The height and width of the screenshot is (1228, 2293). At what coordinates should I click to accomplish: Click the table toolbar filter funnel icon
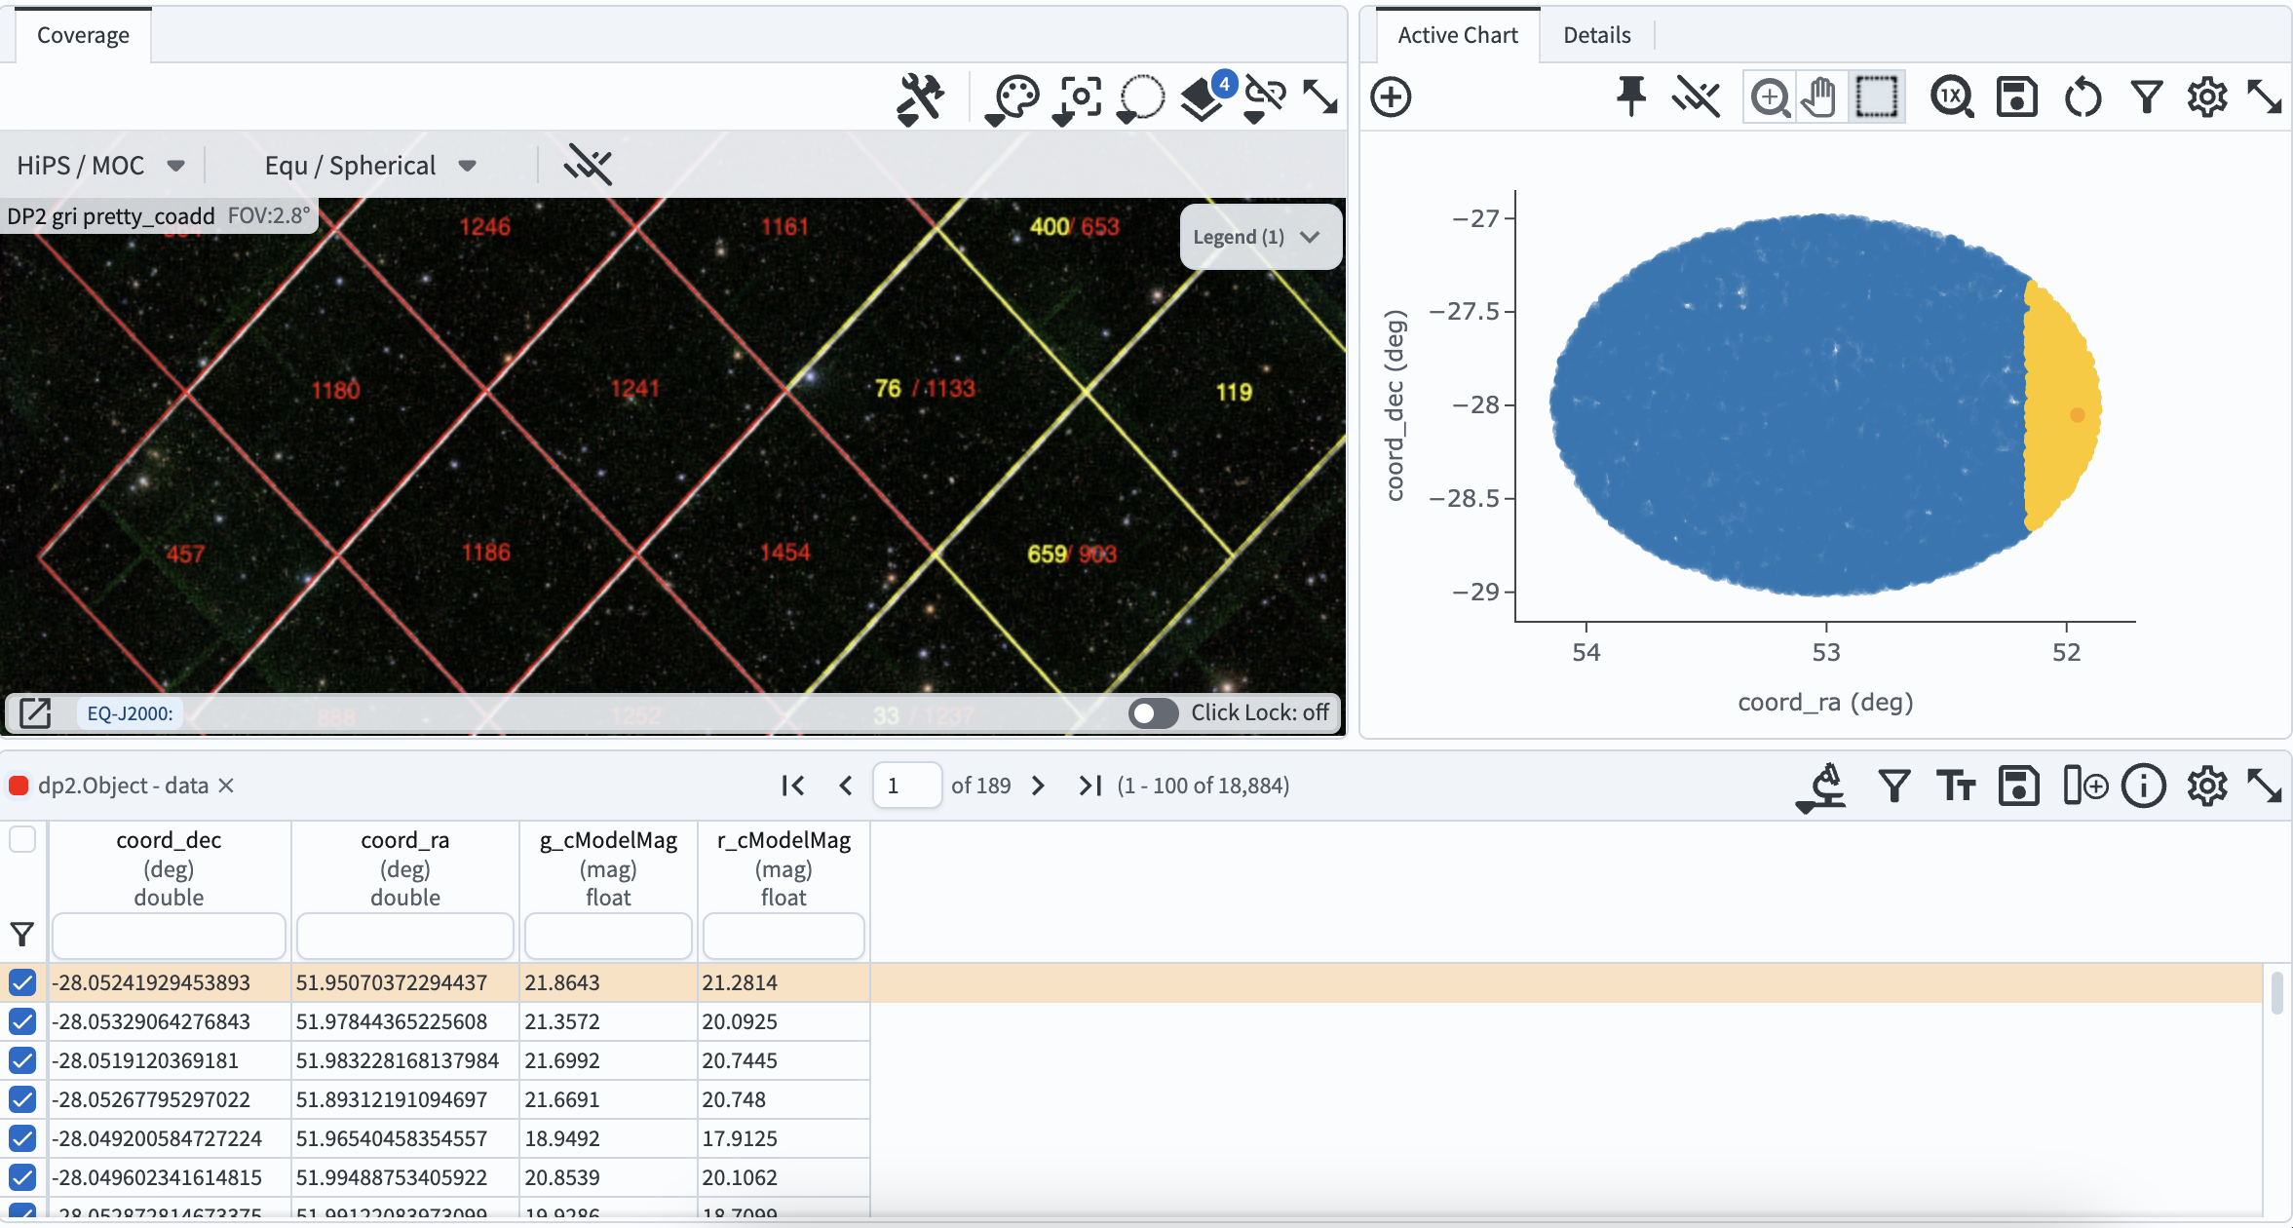tap(1893, 786)
